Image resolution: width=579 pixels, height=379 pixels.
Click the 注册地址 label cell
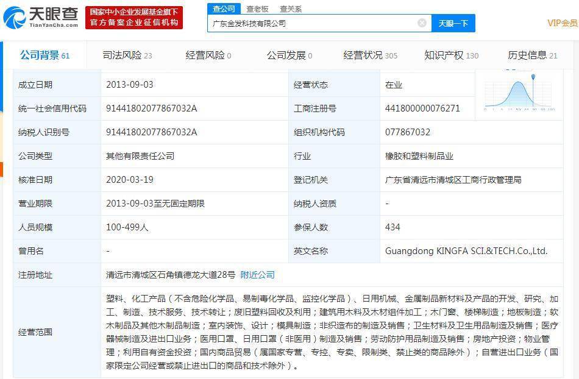(57, 275)
